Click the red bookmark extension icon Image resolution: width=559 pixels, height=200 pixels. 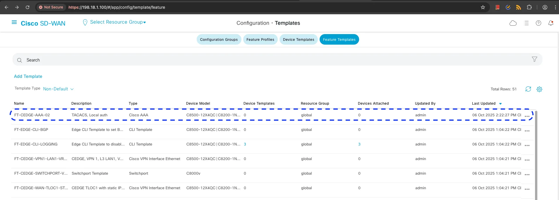point(497,7)
